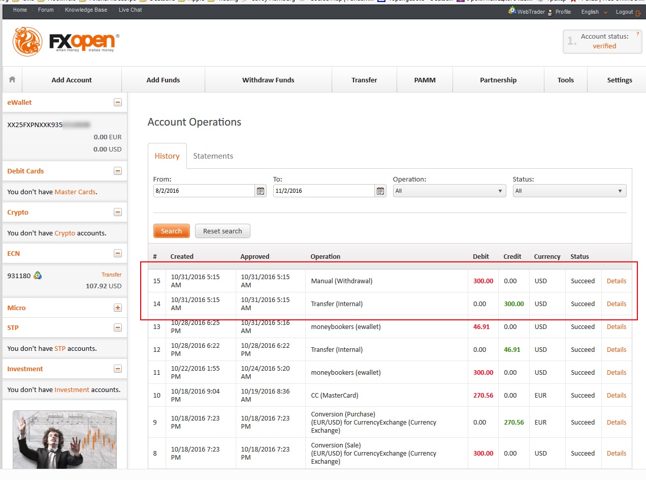Open Details for operation 14

tap(617, 304)
